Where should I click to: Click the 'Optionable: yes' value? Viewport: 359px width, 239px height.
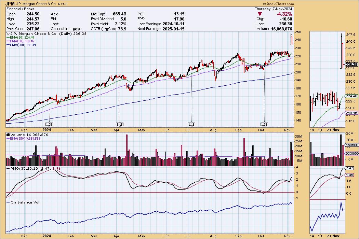pyautogui.click(x=76, y=29)
